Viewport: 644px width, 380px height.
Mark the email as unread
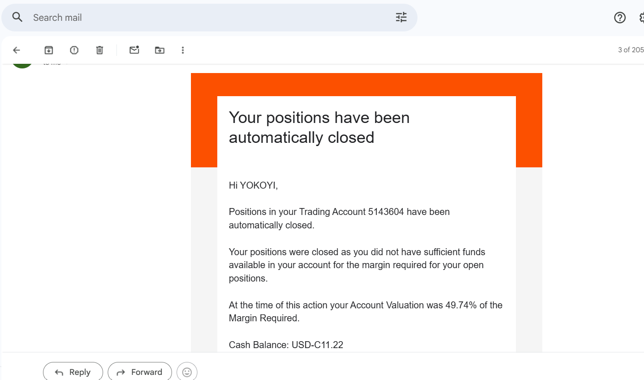click(x=134, y=50)
